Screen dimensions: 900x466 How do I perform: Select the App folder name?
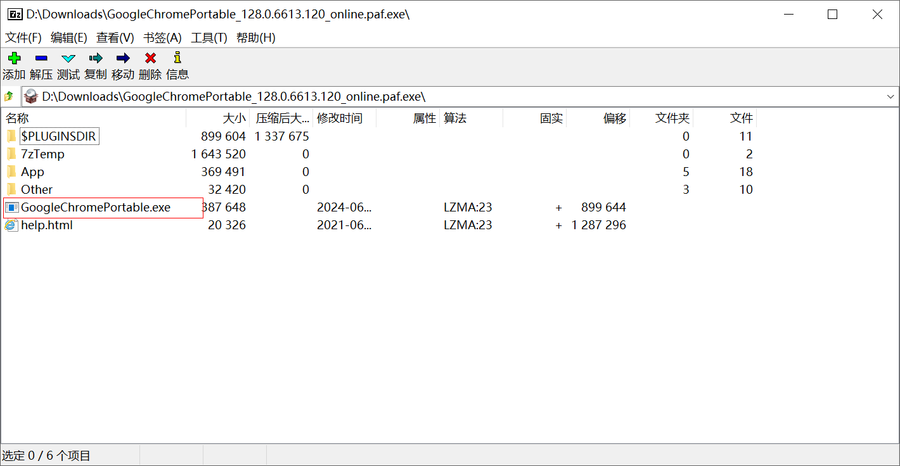click(x=32, y=172)
